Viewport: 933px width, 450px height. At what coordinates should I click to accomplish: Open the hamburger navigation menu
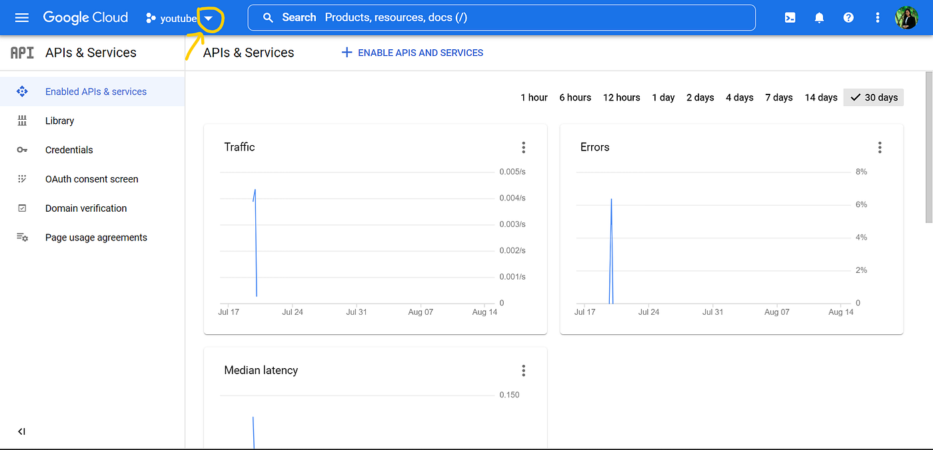click(22, 18)
